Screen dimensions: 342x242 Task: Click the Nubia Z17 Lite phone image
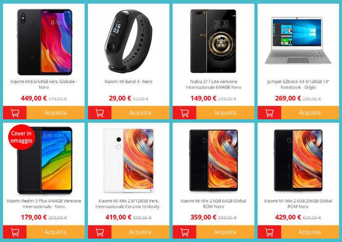coord(214,41)
